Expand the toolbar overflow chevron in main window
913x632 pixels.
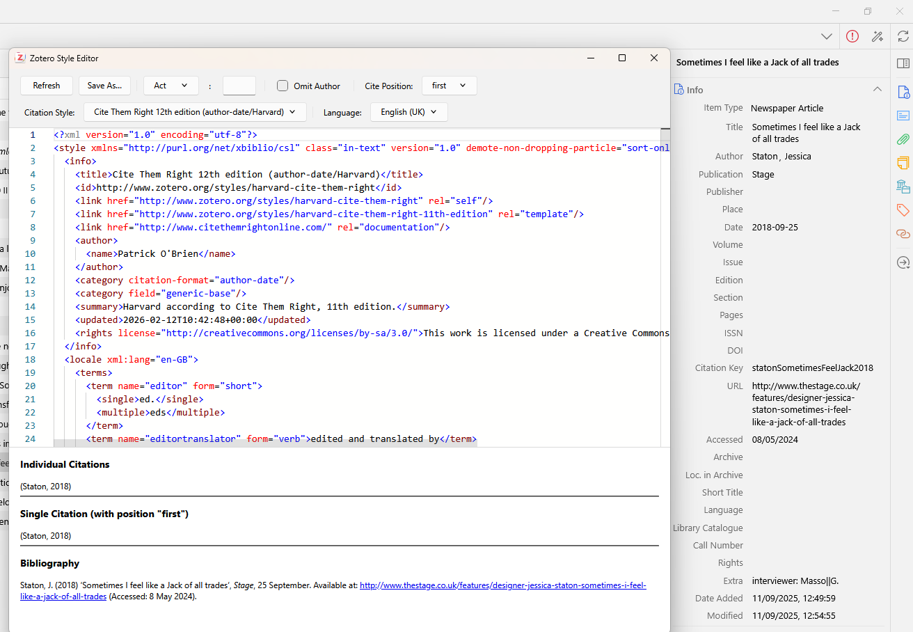pyautogui.click(x=827, y=36)
